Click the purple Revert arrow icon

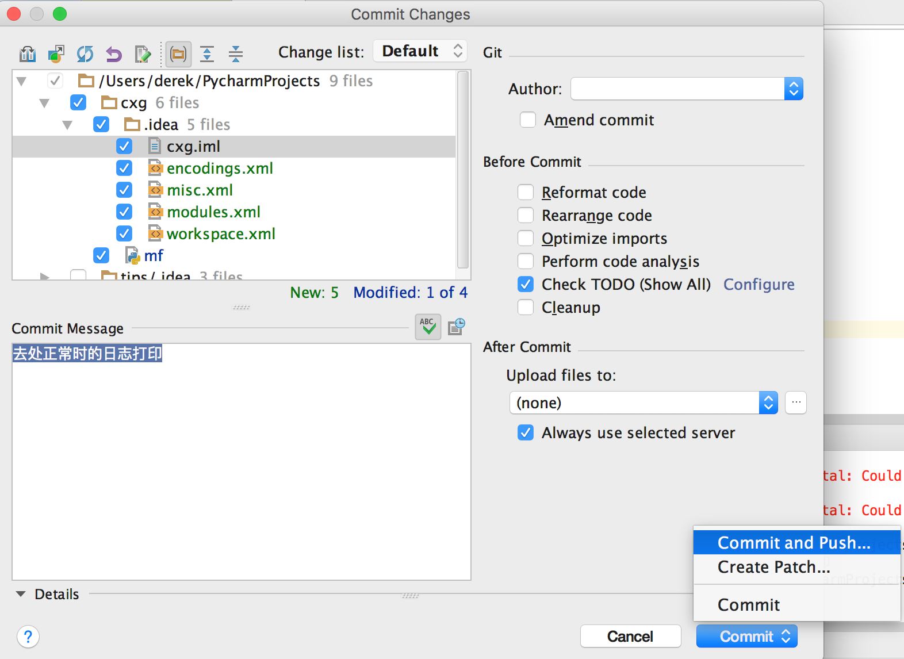[x=114, y=54]
